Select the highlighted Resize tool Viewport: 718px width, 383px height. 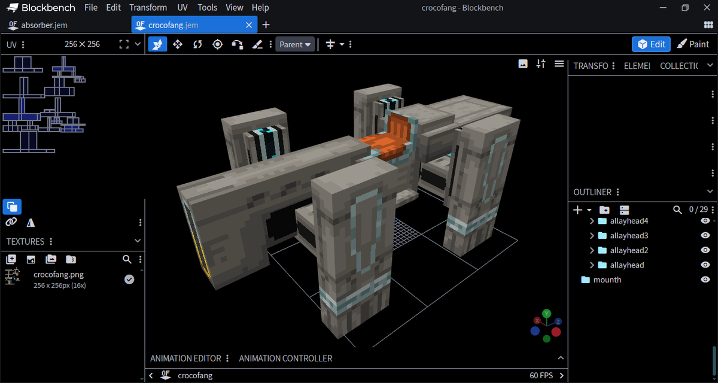click(157, 44)
